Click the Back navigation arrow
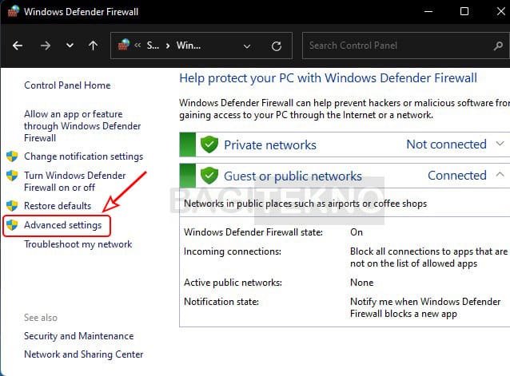This screenshot has height=376, width=510. pos(18,46)
